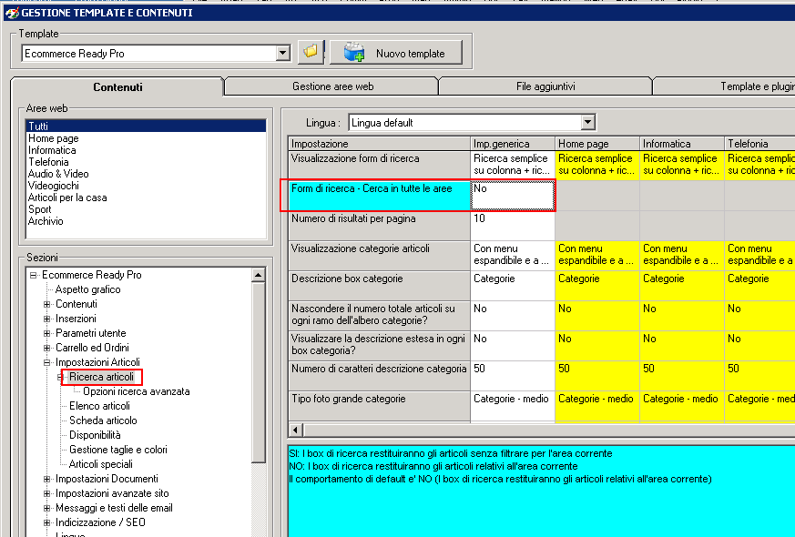Switch to the File aggiuntivi tab
Viewport: 795px width, 537px height.
click(545, 86)
